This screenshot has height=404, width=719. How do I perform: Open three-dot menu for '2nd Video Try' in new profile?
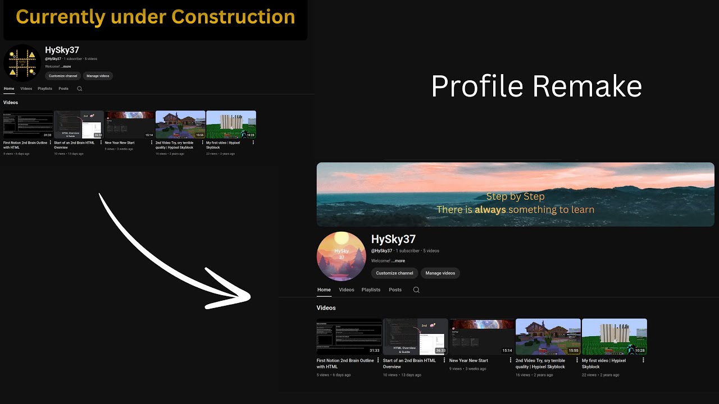pos(577,360)
